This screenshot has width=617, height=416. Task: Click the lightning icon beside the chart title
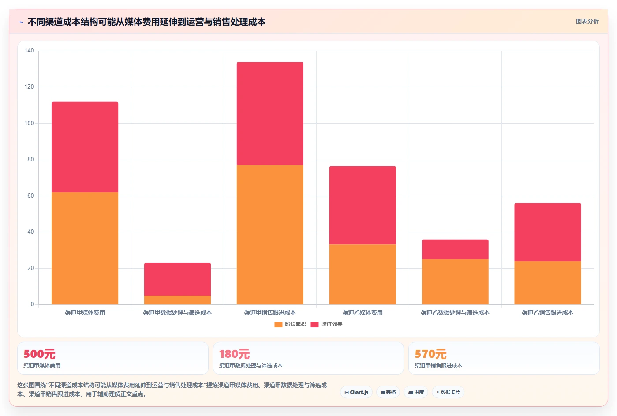(21, 22)
